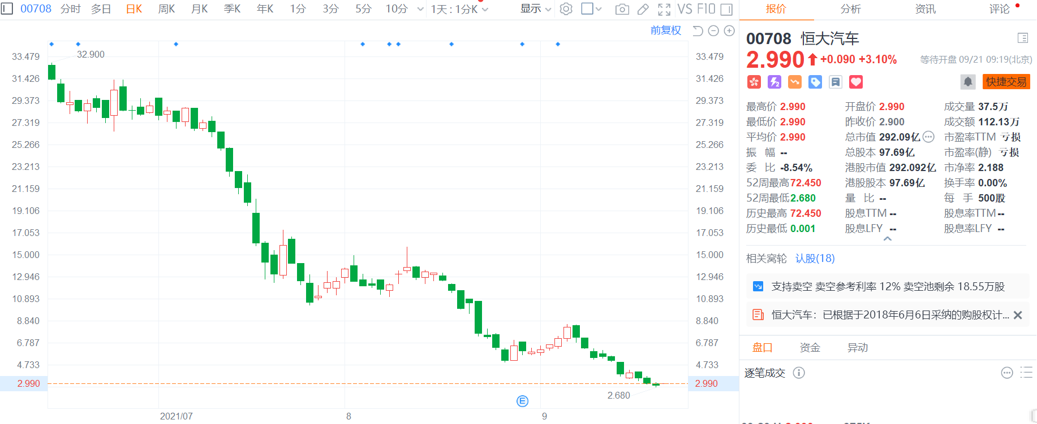The height and width of the screenshot is (424, 1037).
Task: Open chart settings gear icon
Action: pos(566,9)
